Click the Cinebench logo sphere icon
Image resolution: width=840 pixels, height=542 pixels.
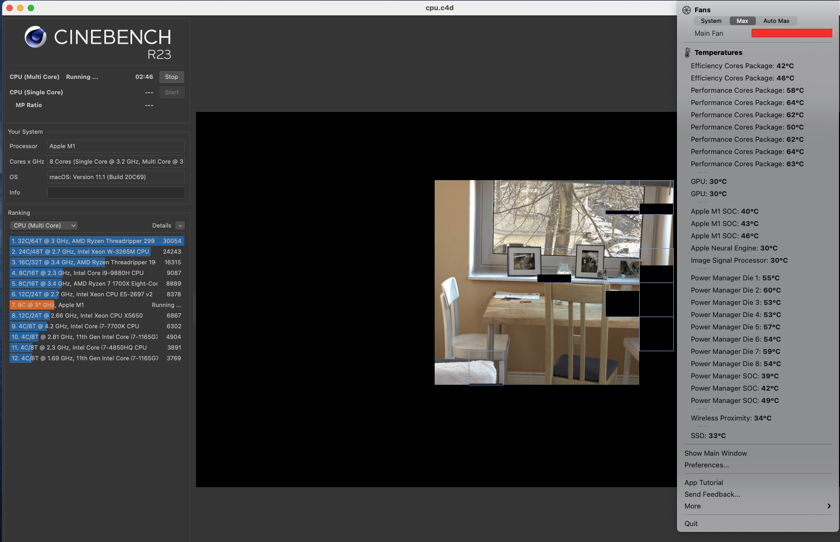click(x=36, y=37)
